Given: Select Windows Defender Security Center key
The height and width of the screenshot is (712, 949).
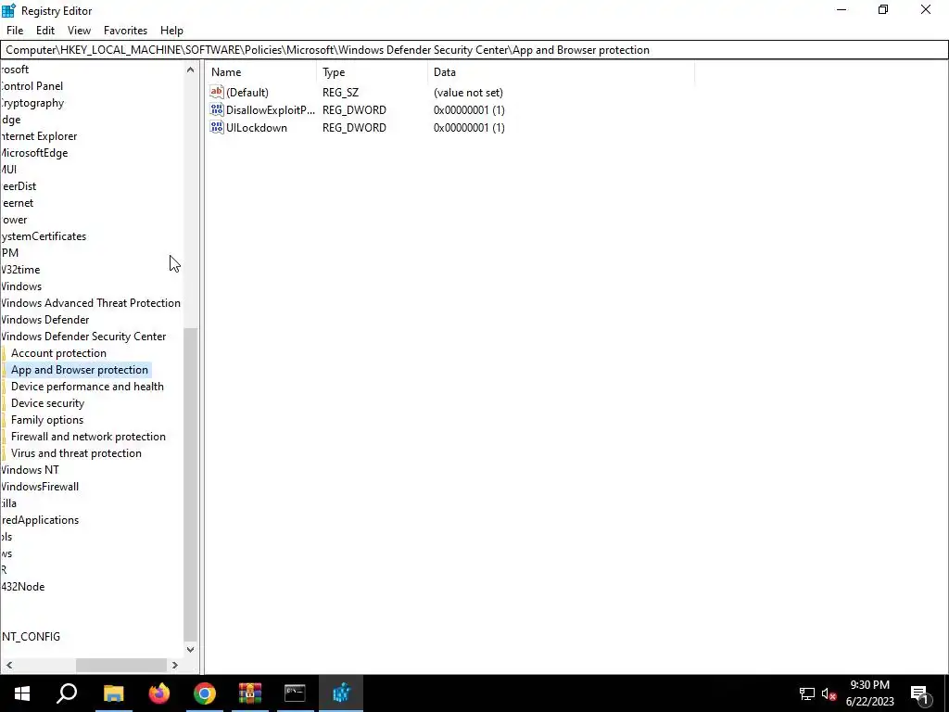Looking at the screenshot, I should [x=83, y=336].
